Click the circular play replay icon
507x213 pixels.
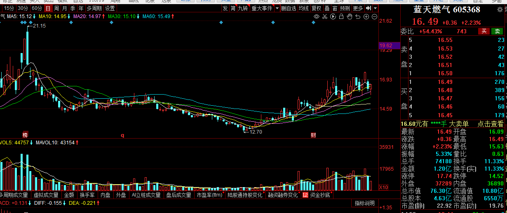(333, 16)
